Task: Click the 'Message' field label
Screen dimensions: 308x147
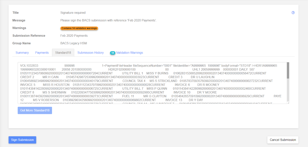Action: (x=19, y=20)
